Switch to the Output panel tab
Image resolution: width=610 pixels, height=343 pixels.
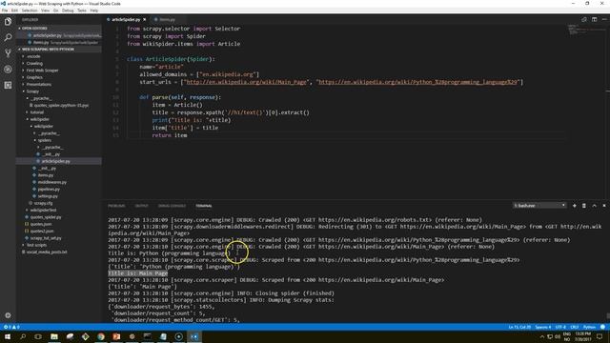(141, 206)
